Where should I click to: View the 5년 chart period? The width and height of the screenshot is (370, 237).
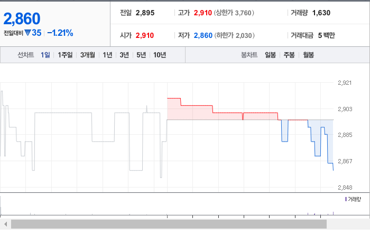[x=141, y=55]
